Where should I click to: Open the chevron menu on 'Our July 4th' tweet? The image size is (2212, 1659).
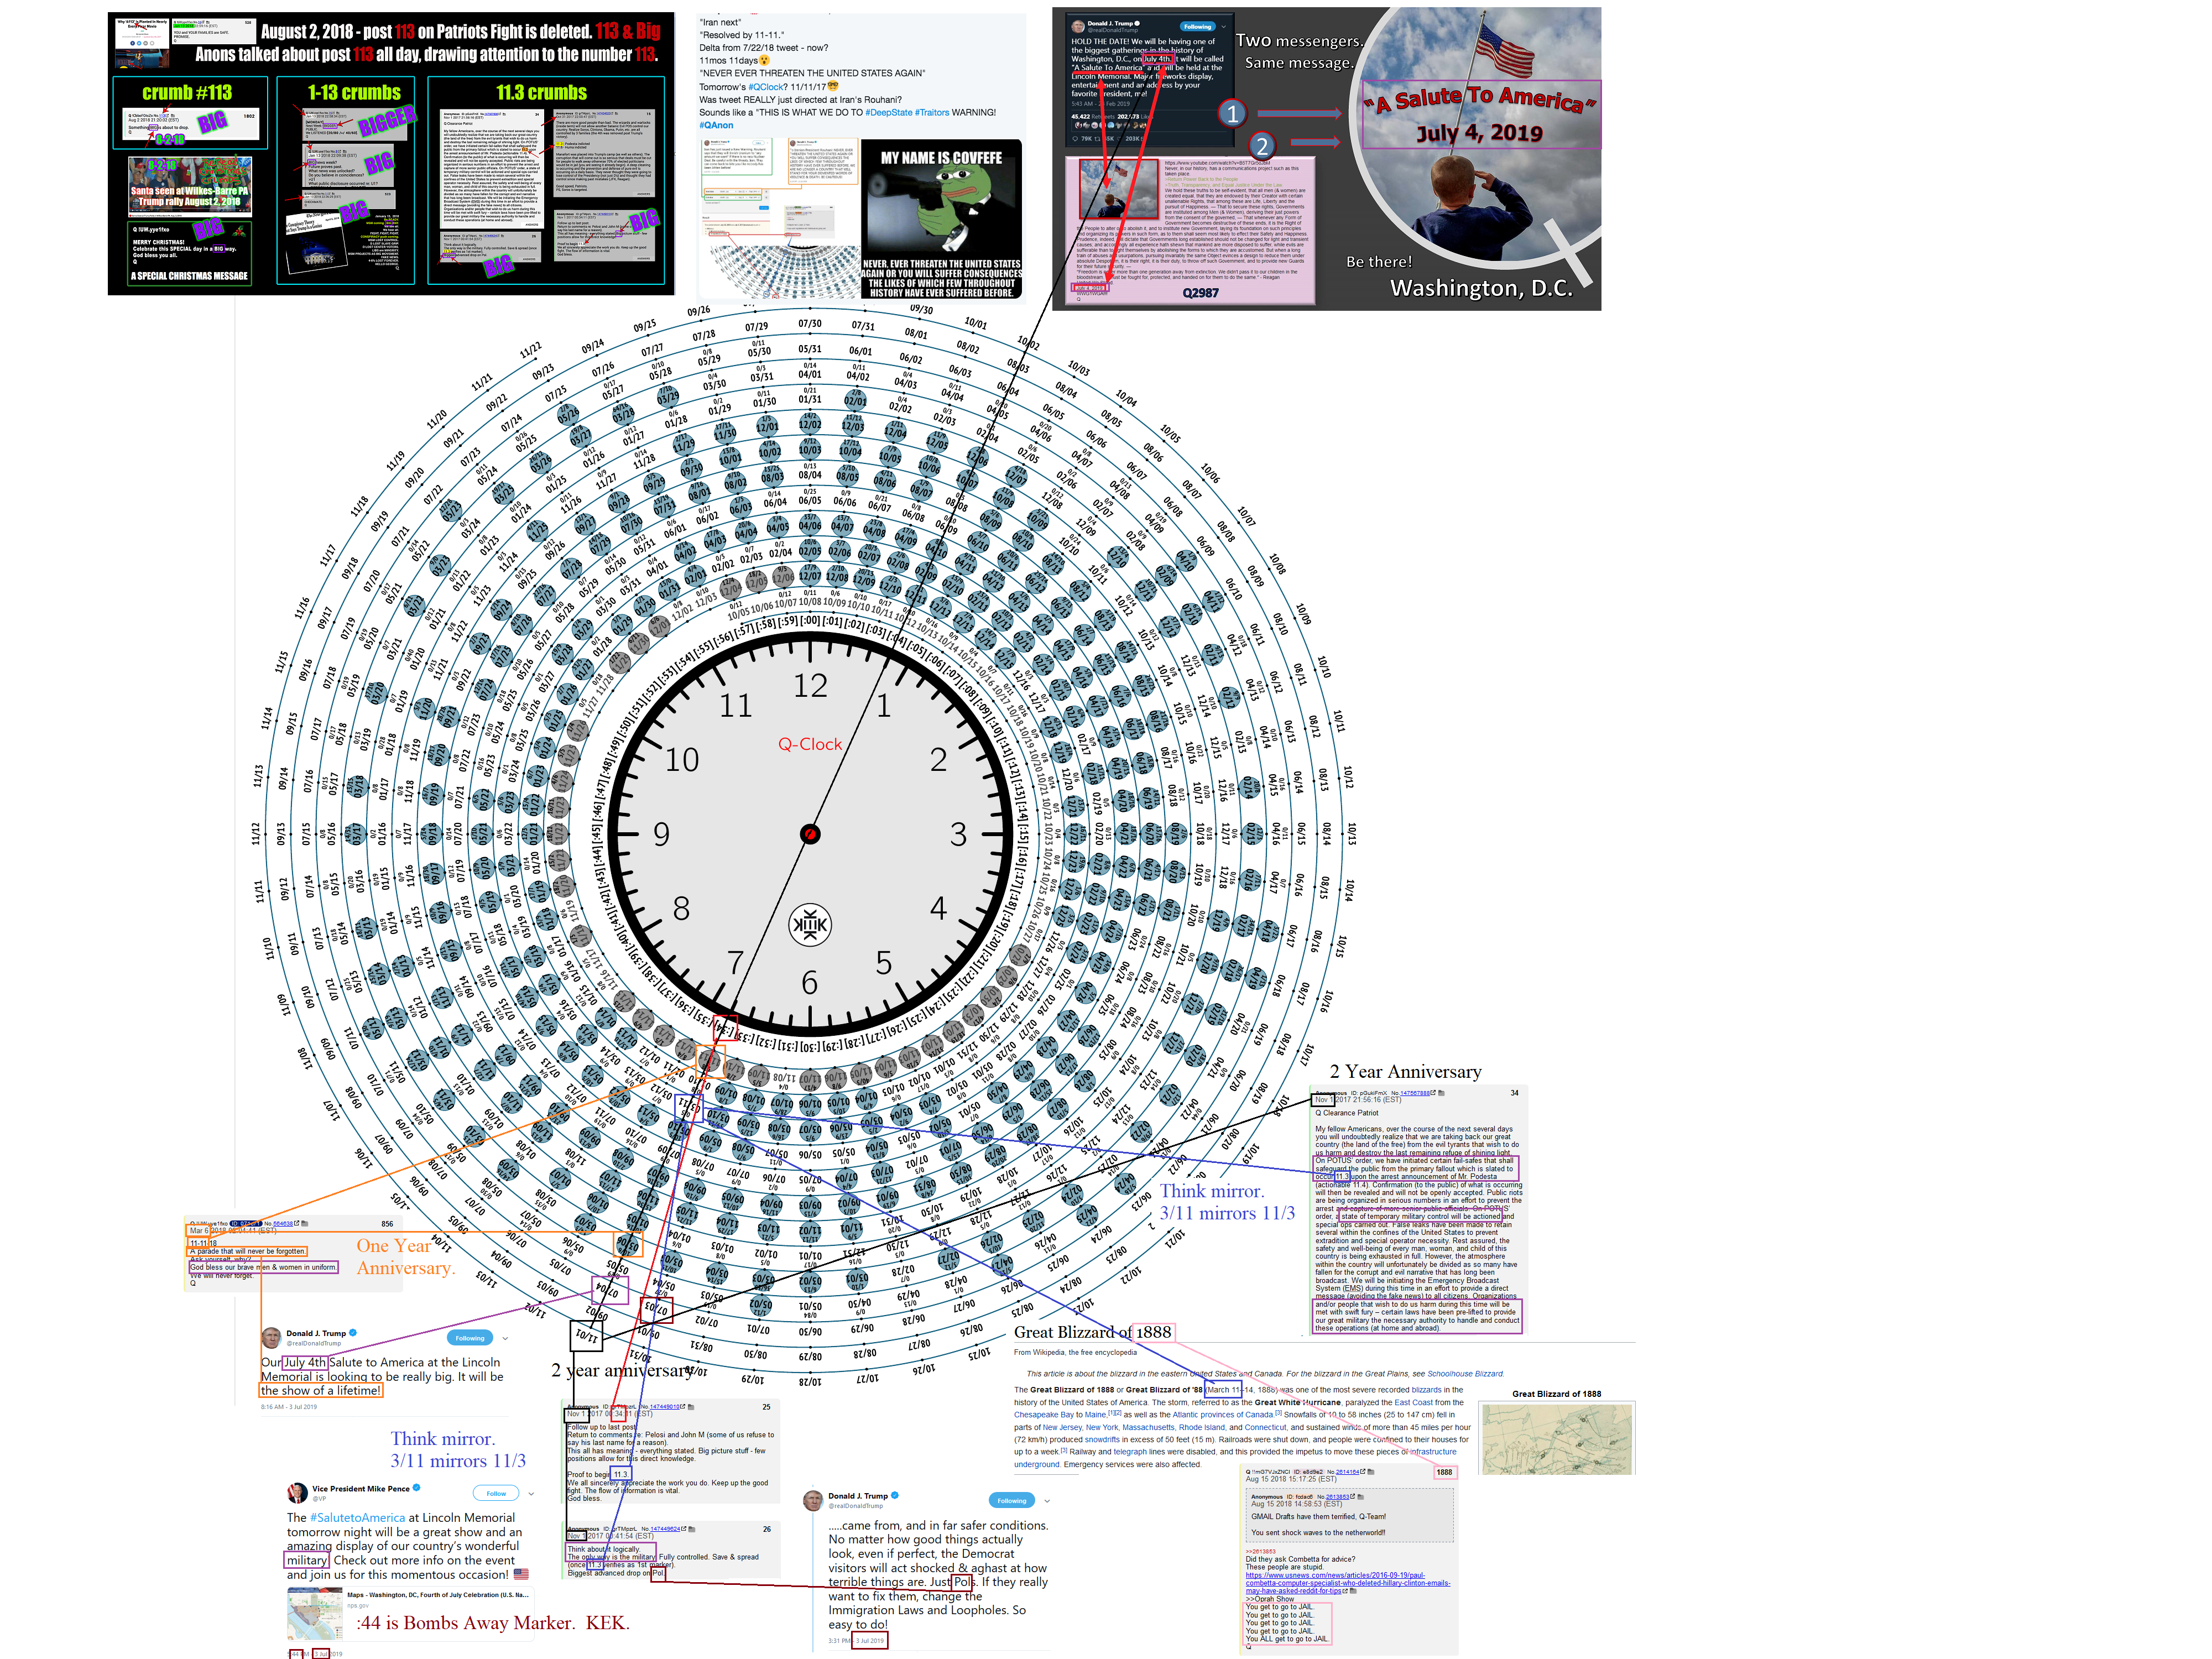pos(505,1338)
